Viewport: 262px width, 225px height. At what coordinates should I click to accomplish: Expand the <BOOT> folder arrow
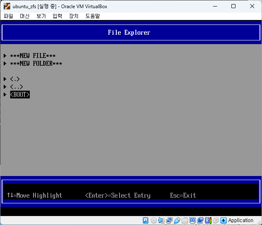coord(5,95)
